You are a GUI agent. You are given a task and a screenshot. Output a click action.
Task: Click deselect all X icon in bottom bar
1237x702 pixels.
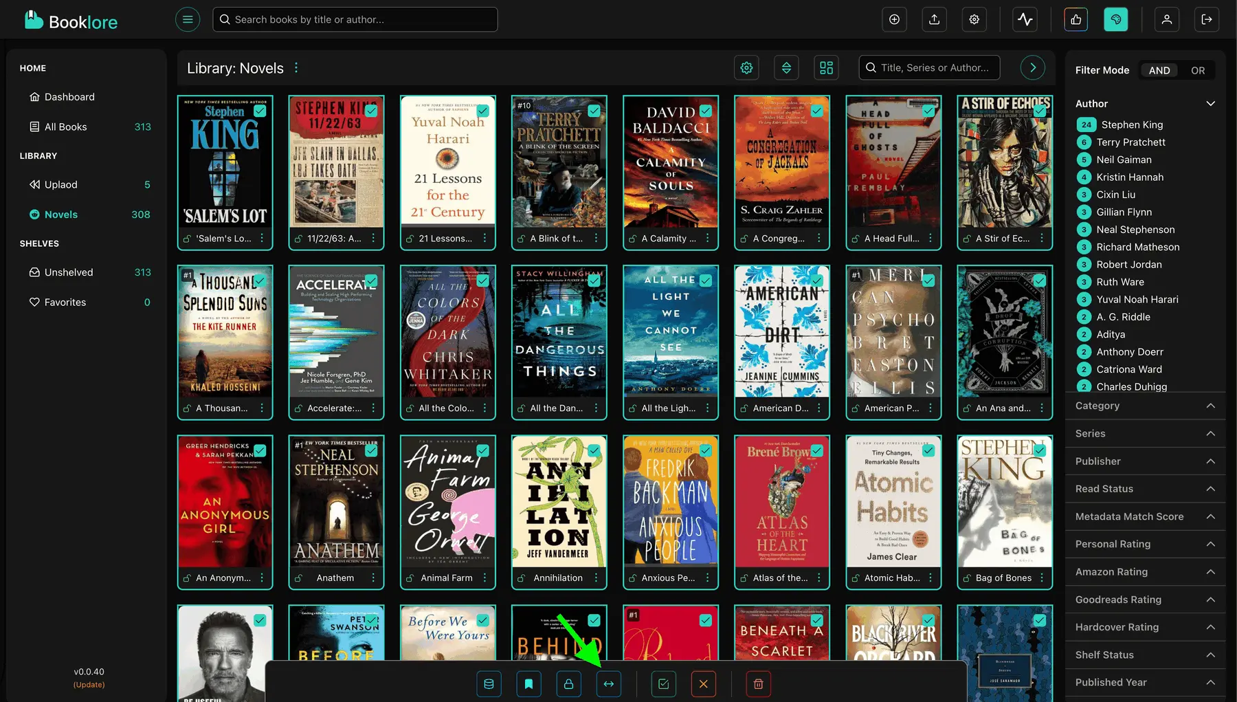(704, 684)
